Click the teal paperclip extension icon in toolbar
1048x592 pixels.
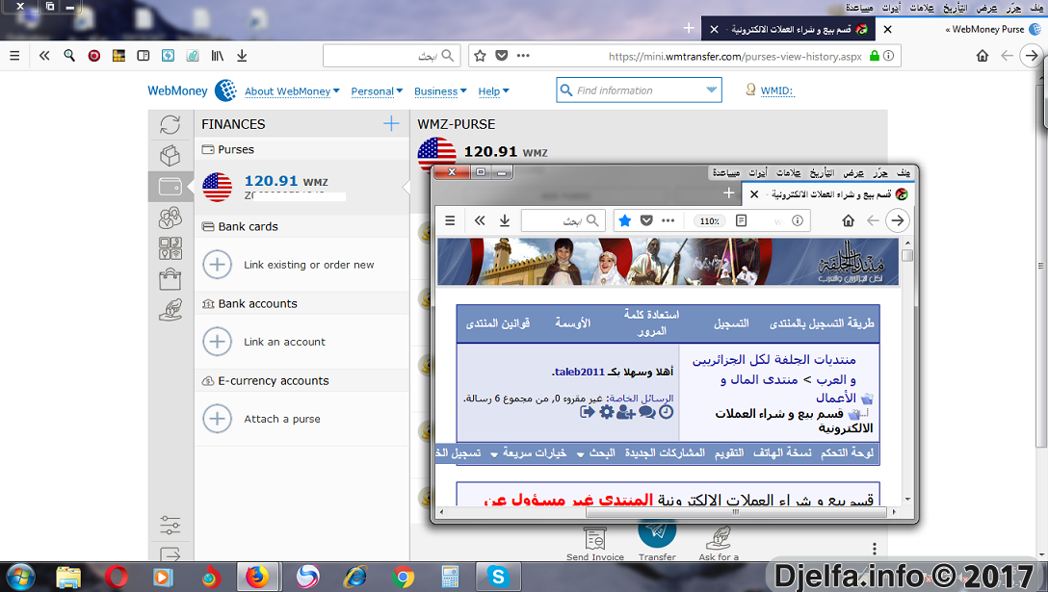tap(193, 56)
